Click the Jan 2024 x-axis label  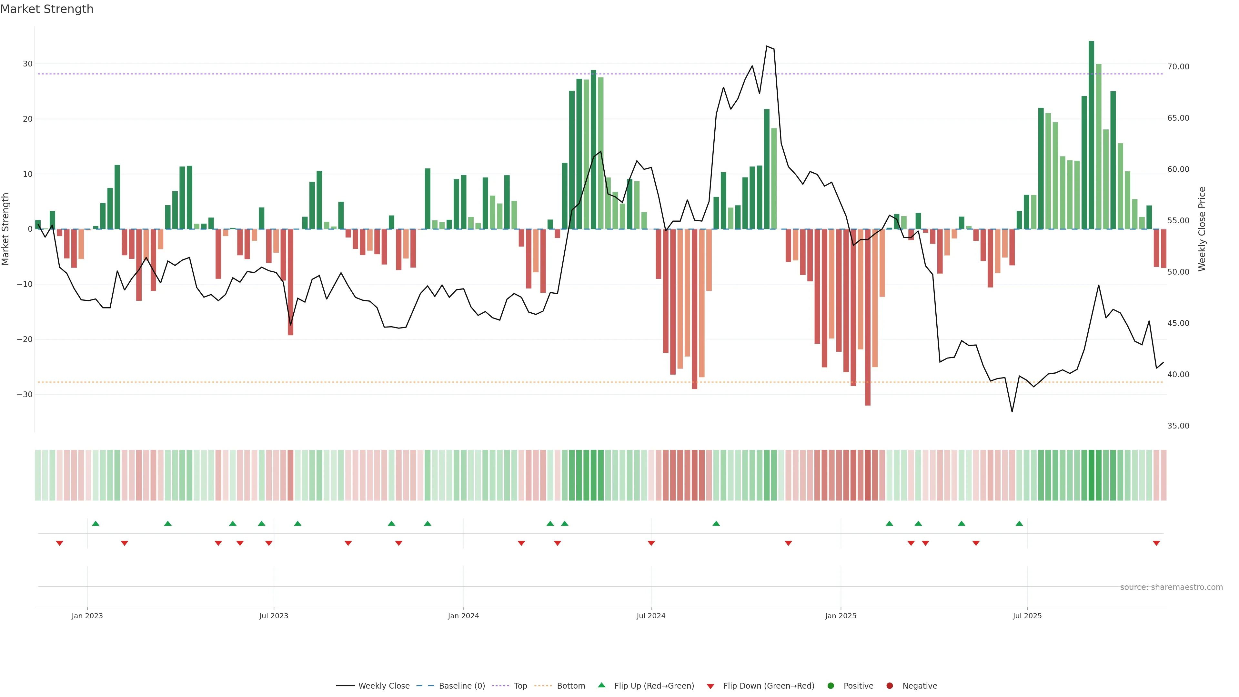coord(463,616)
